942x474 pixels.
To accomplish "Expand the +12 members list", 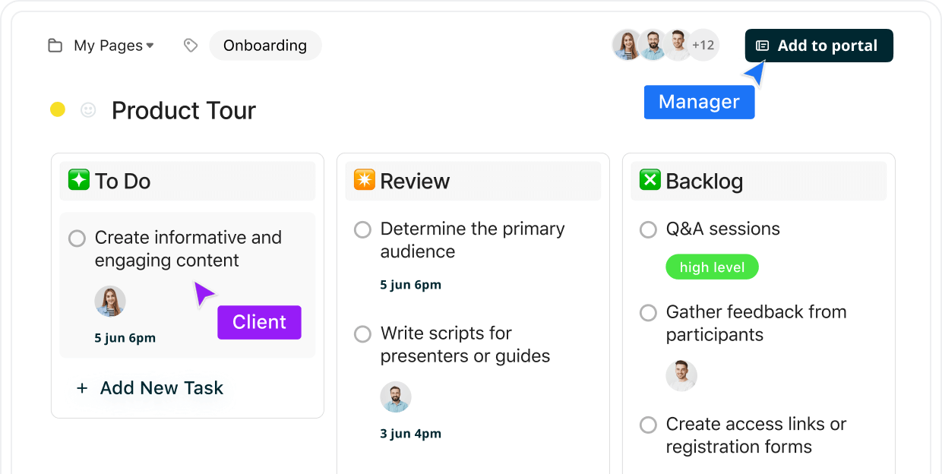I will coord(703,46).
